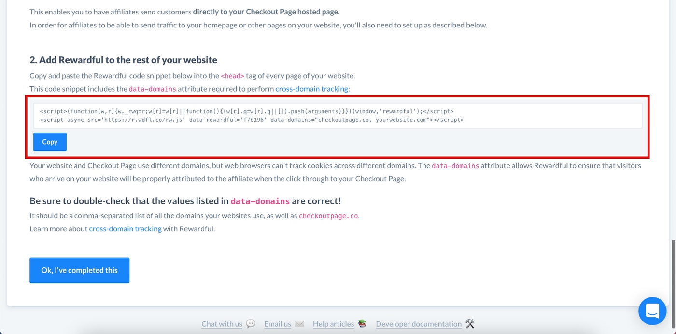Click the first script line of the snippet
676x334 pixels.
(247, 111)
